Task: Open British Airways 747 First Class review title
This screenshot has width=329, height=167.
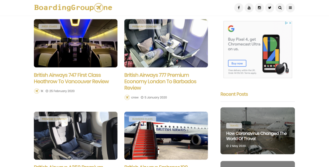Action: pyautogui.click(x=71, y=78)
